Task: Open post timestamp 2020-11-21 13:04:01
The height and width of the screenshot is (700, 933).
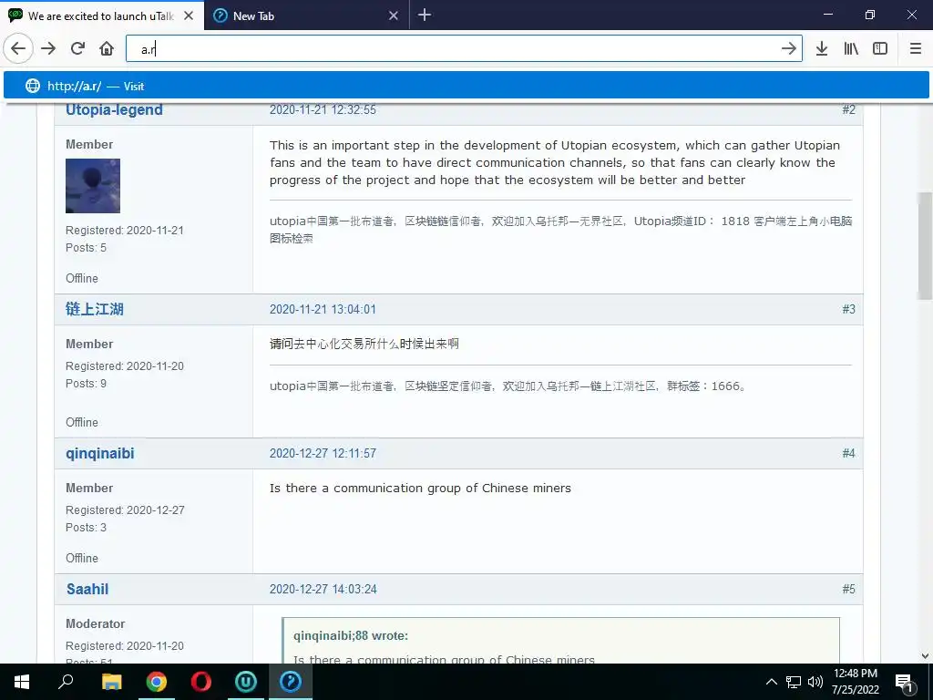Action: tap(323, 309)
